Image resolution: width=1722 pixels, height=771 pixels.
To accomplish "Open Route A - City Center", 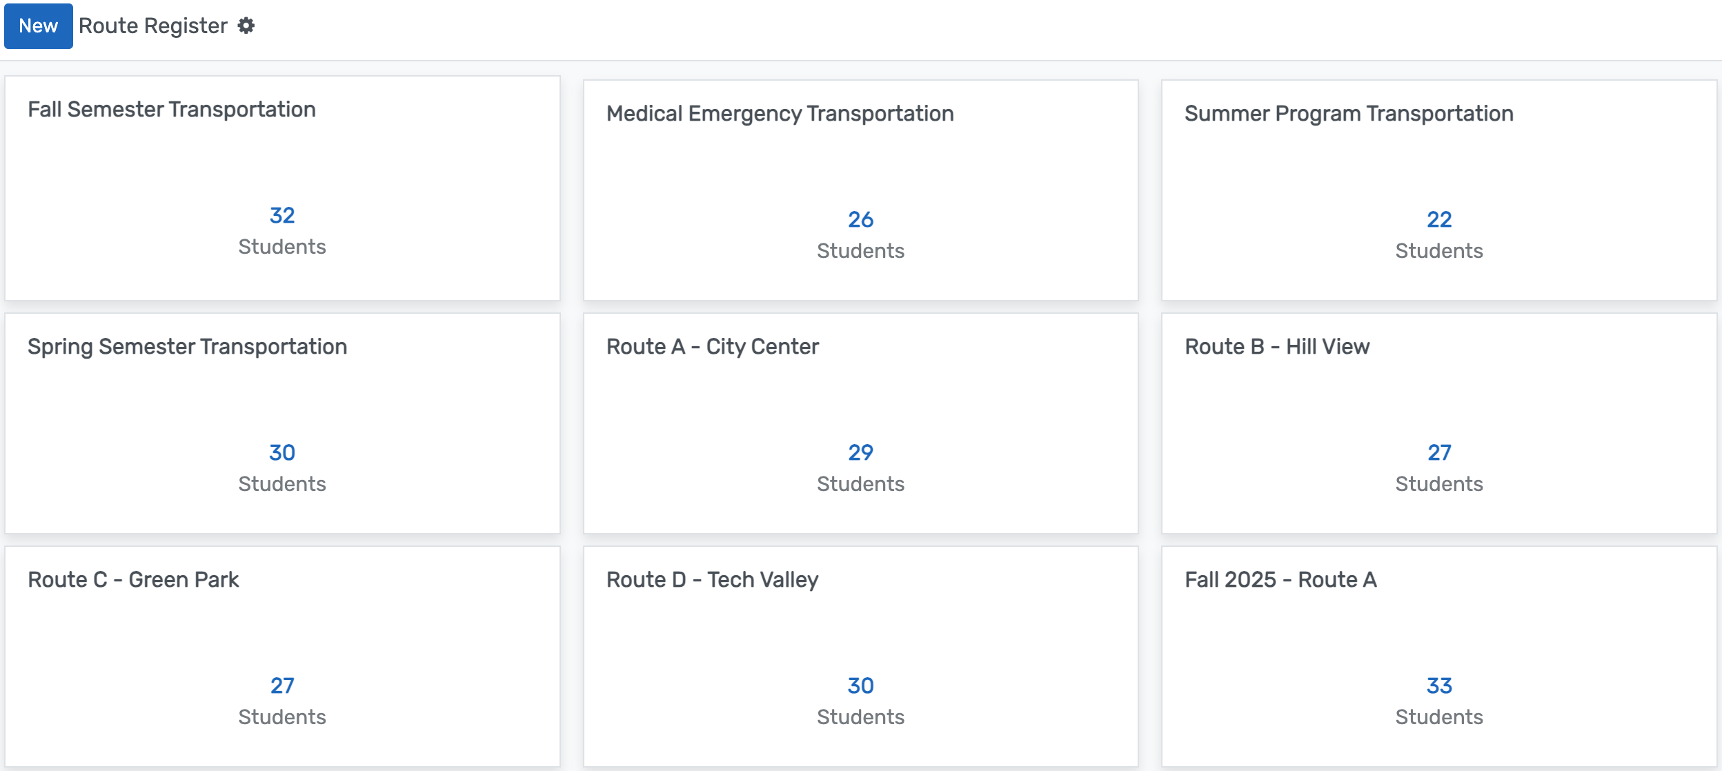I will 711,346.
